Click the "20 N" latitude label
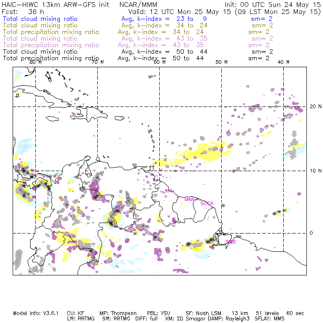 [x=316, y=107]
